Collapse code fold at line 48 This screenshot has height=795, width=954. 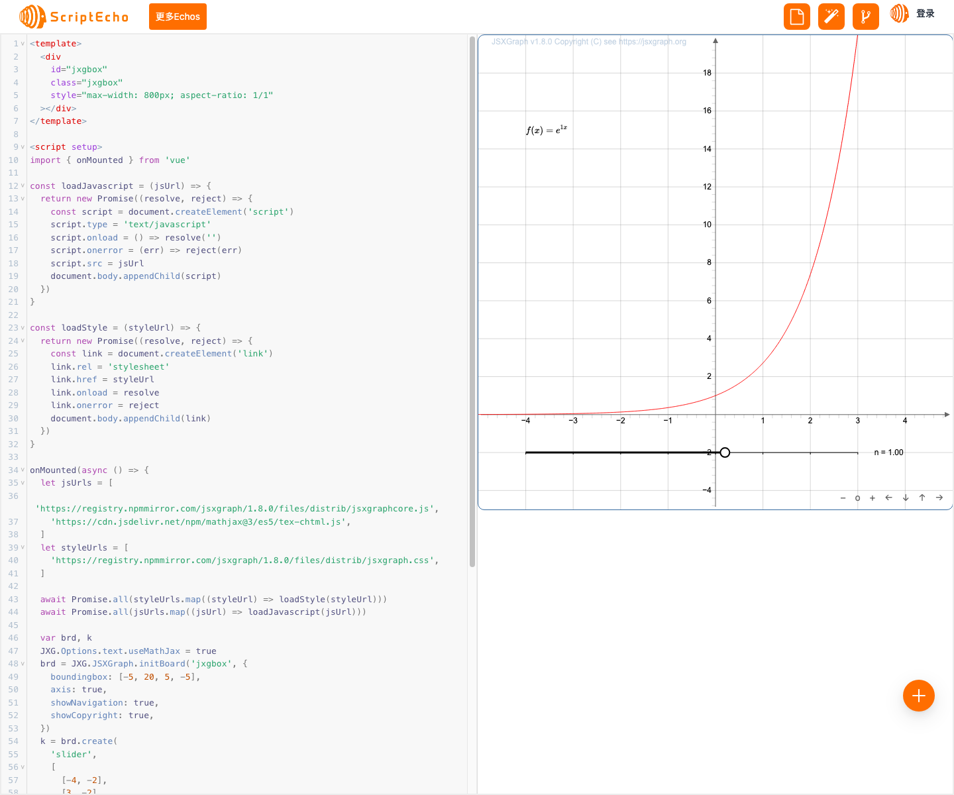23,664
